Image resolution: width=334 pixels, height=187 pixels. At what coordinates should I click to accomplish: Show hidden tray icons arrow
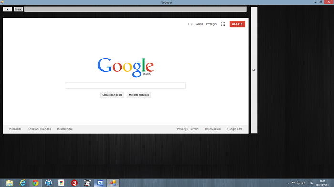coord(288,183)
